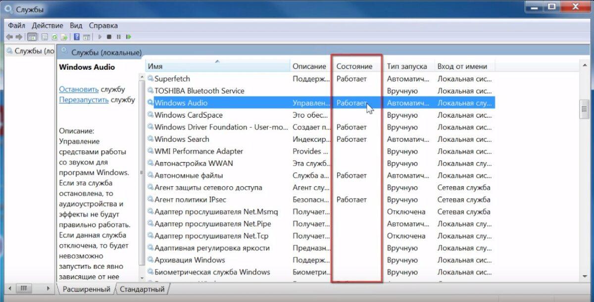Select the Superfetch service row
Screen dimensions: 594x302
coord(320,79)
